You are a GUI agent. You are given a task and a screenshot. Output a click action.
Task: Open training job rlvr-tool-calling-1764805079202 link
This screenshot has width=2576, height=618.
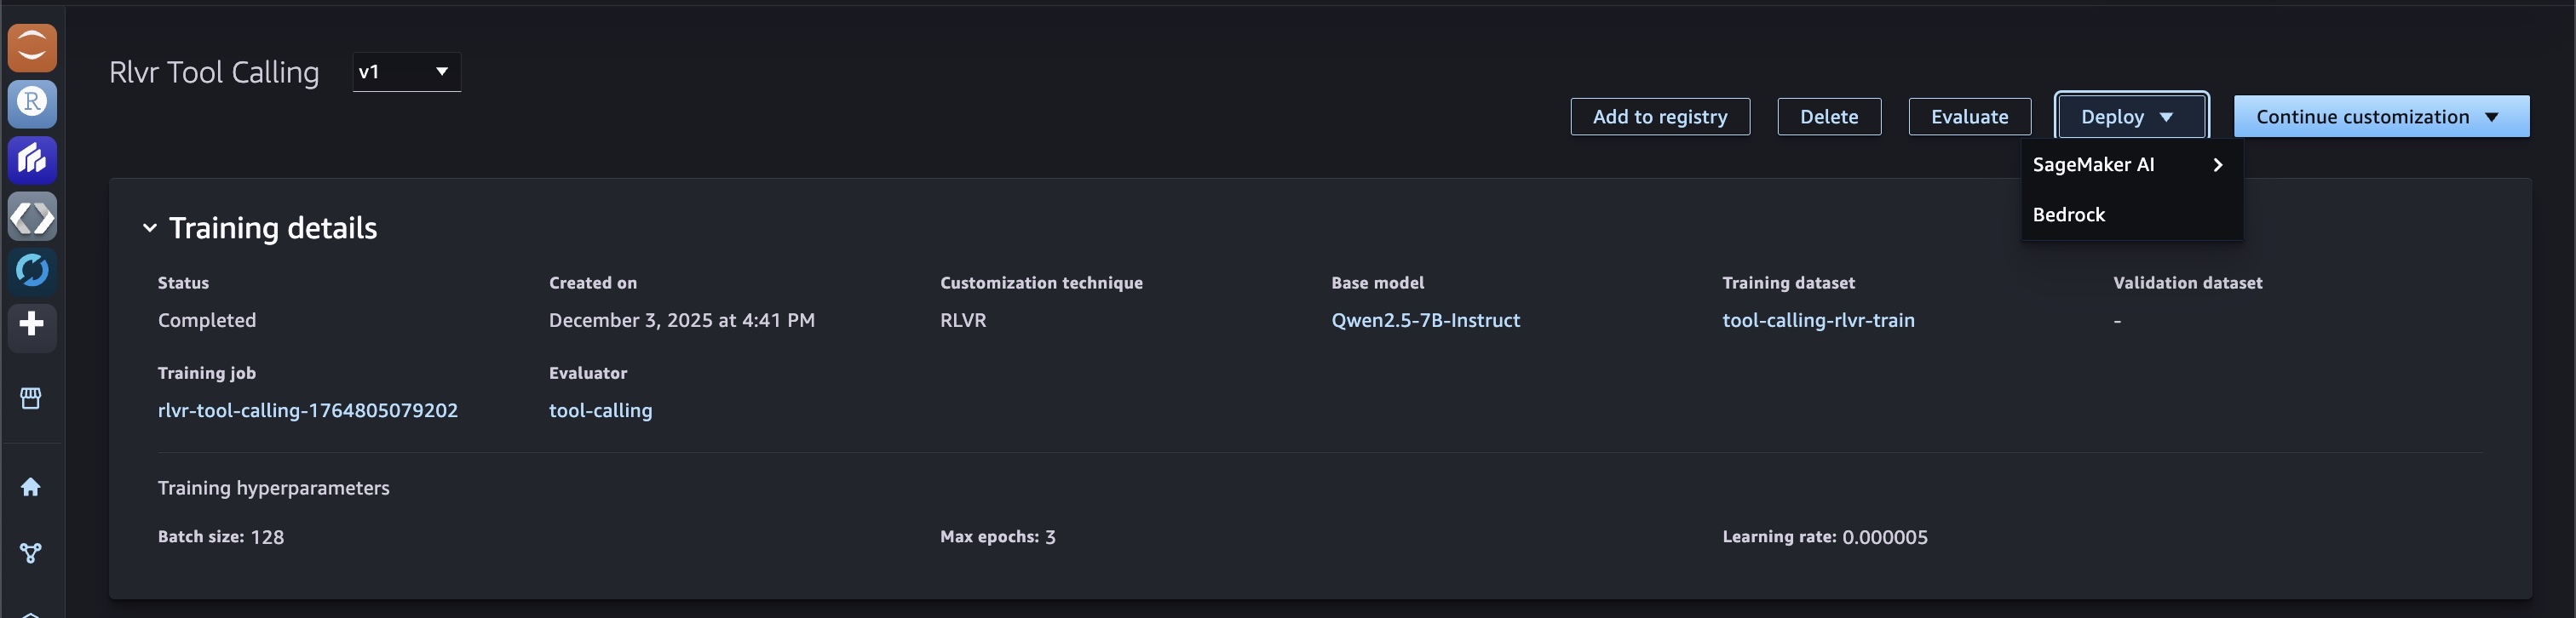pos(308,410)
